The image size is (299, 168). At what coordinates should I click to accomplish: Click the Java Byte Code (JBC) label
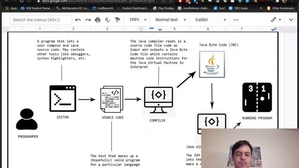pos(219,45)
